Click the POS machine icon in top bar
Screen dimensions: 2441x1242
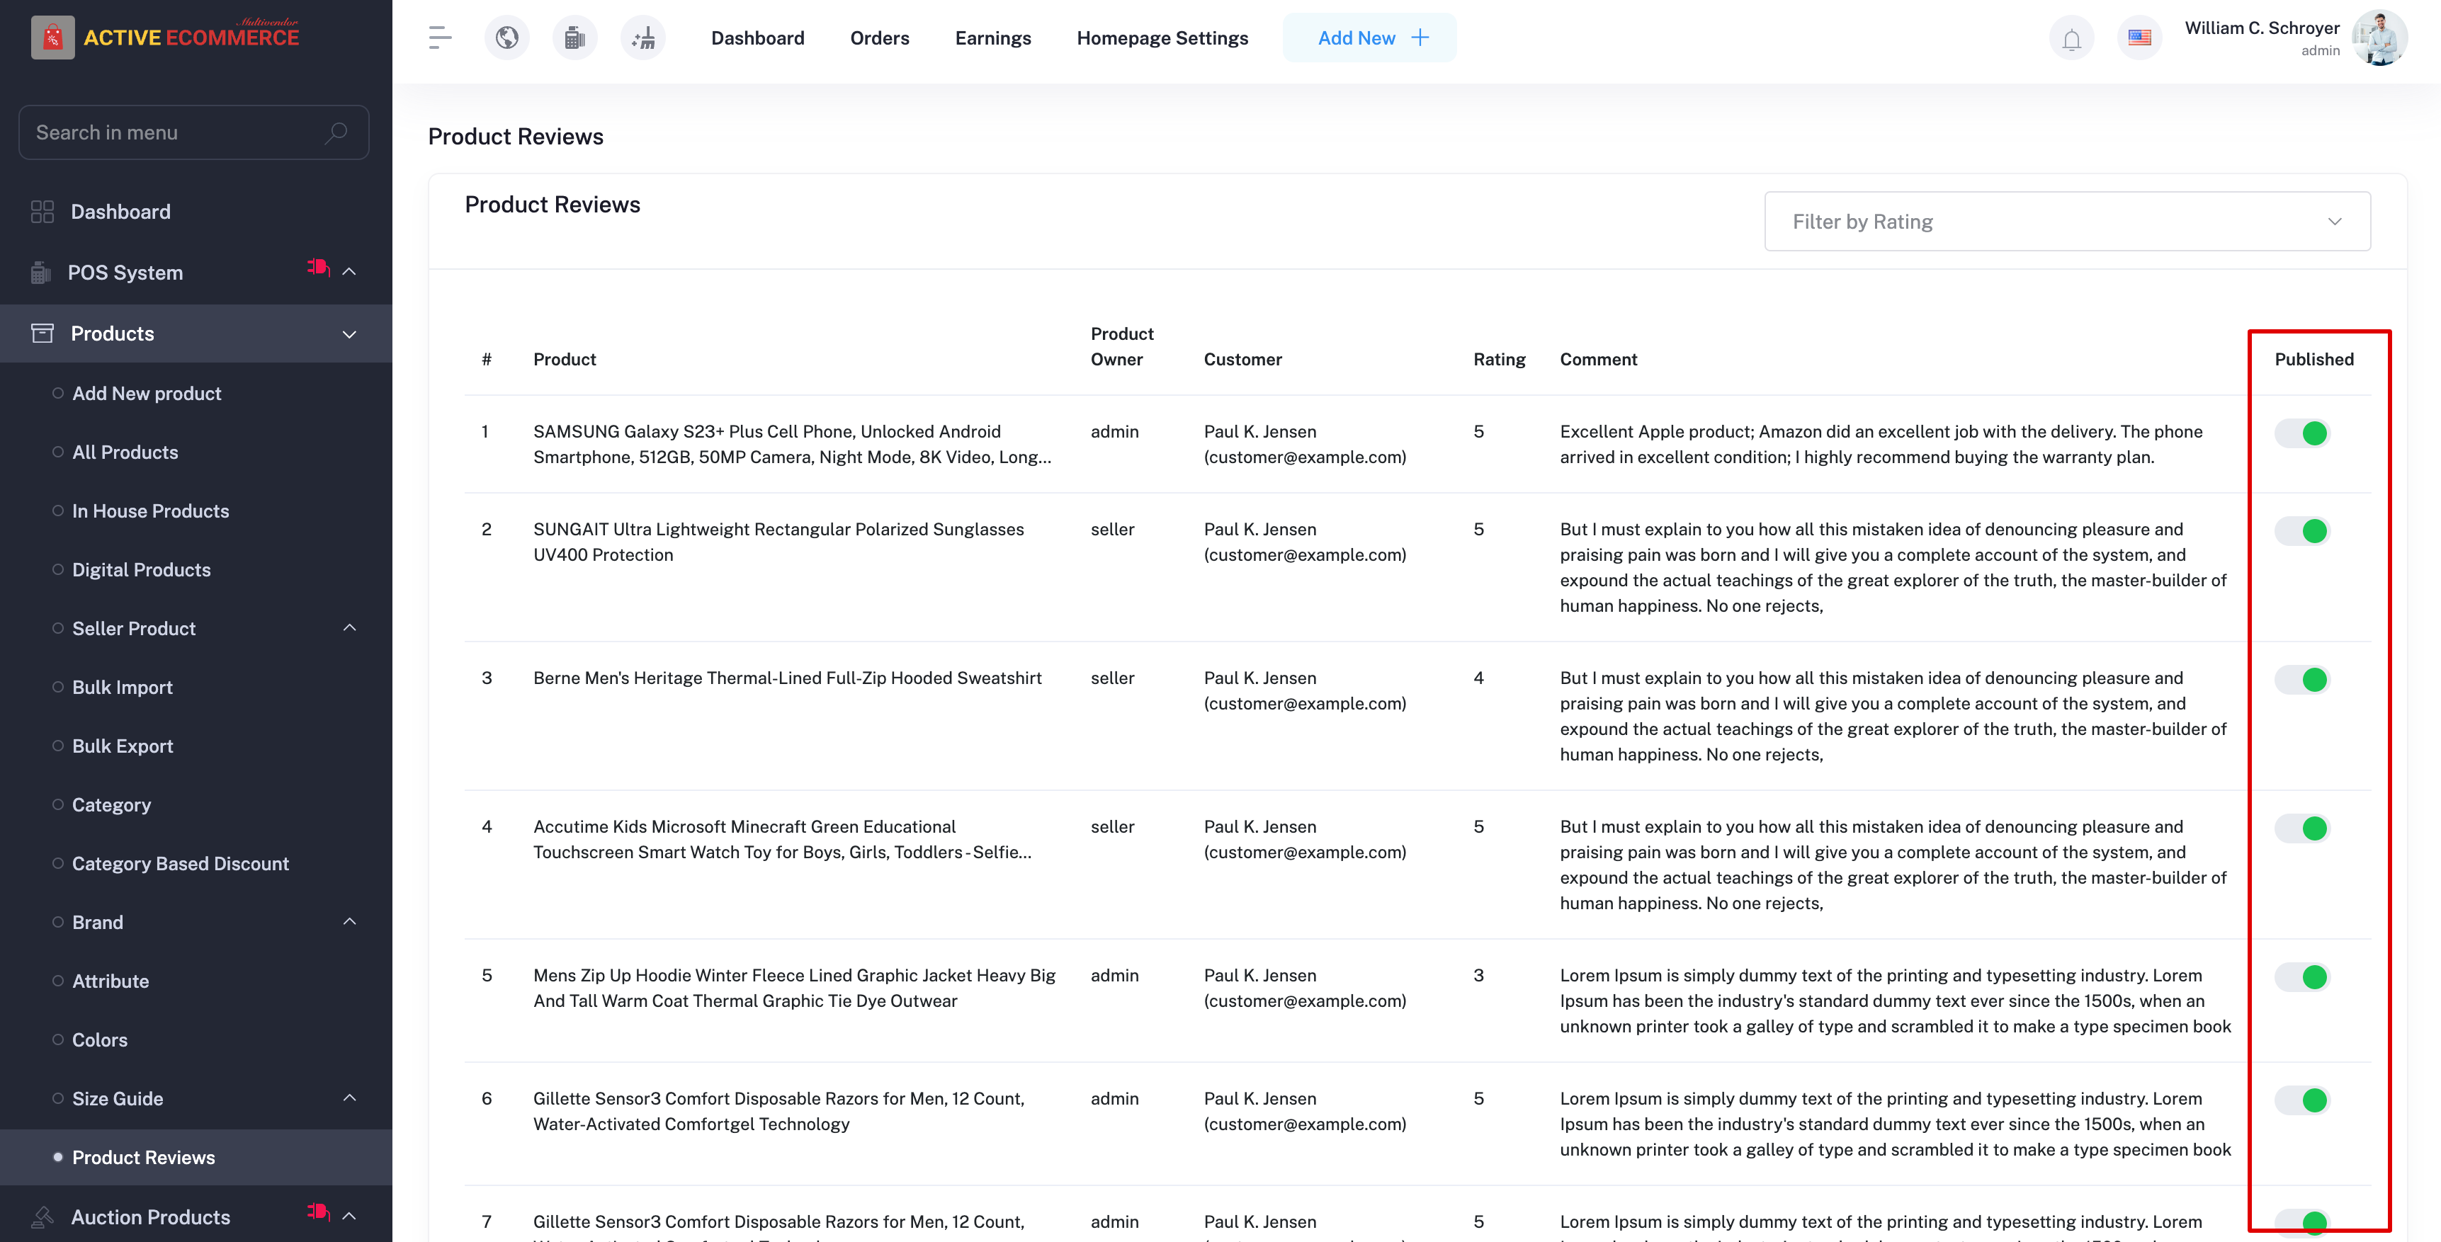click(574, 38)
